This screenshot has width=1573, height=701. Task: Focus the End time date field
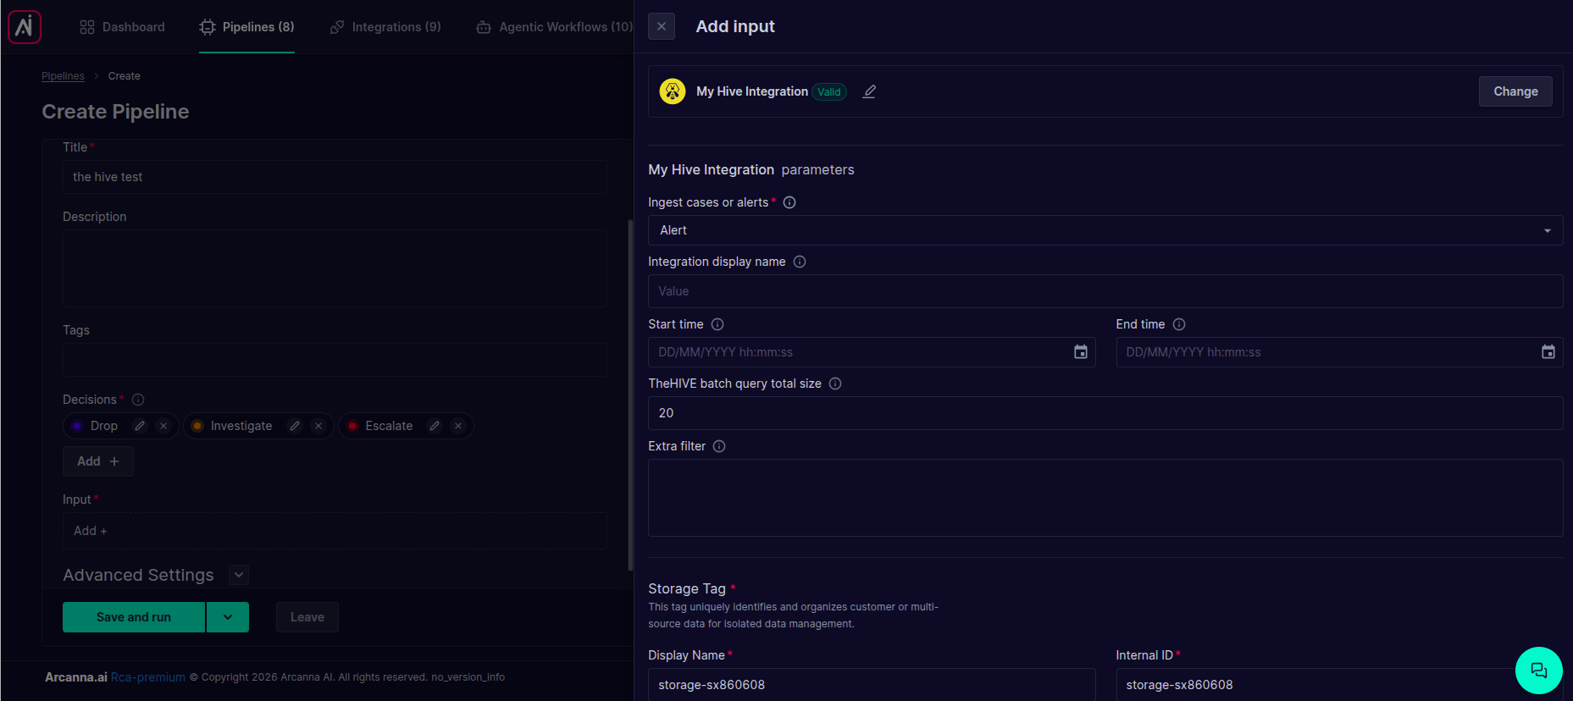pyautogui.click(x=1339, y=352)
